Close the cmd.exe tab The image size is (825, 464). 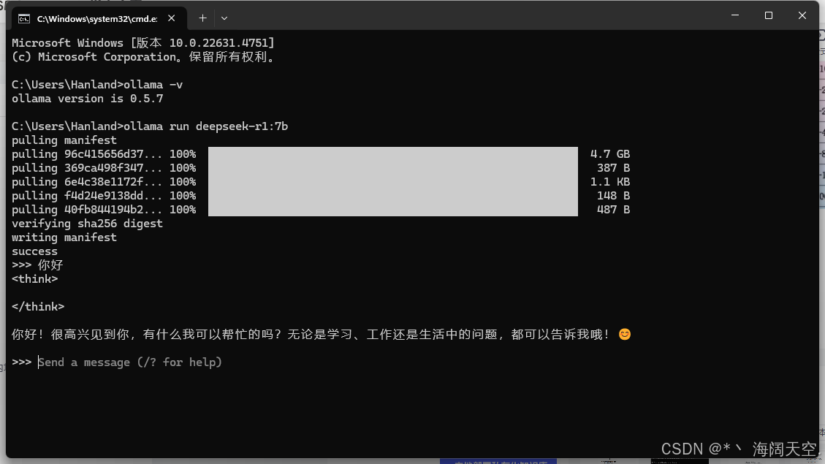pyautogui.click(x=172, y=18)
